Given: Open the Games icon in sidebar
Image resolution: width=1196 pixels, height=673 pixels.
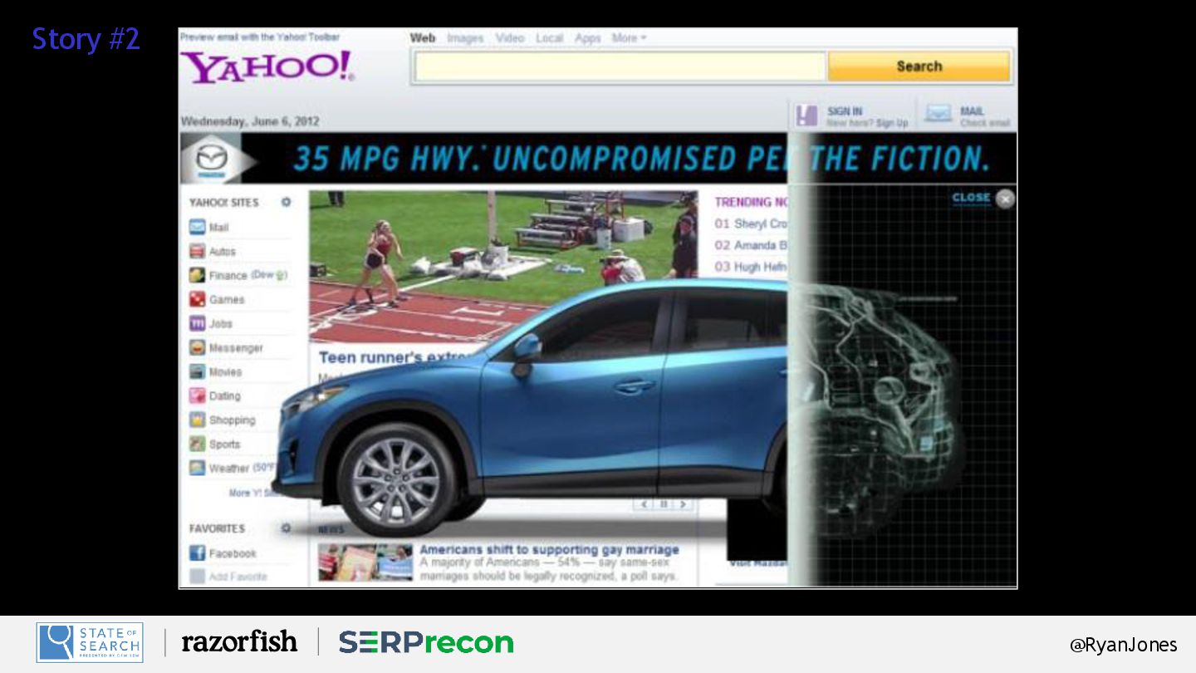Looking at the screenshot, I should click(x=197, y=299).
